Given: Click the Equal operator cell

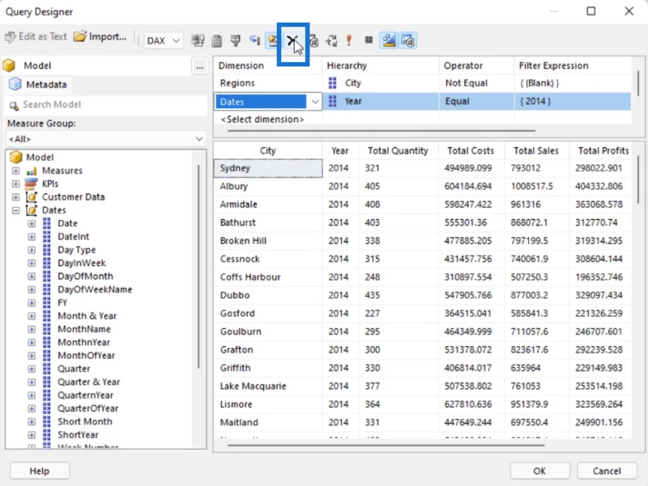Looking at the screenshot, I should coord(476,102).
